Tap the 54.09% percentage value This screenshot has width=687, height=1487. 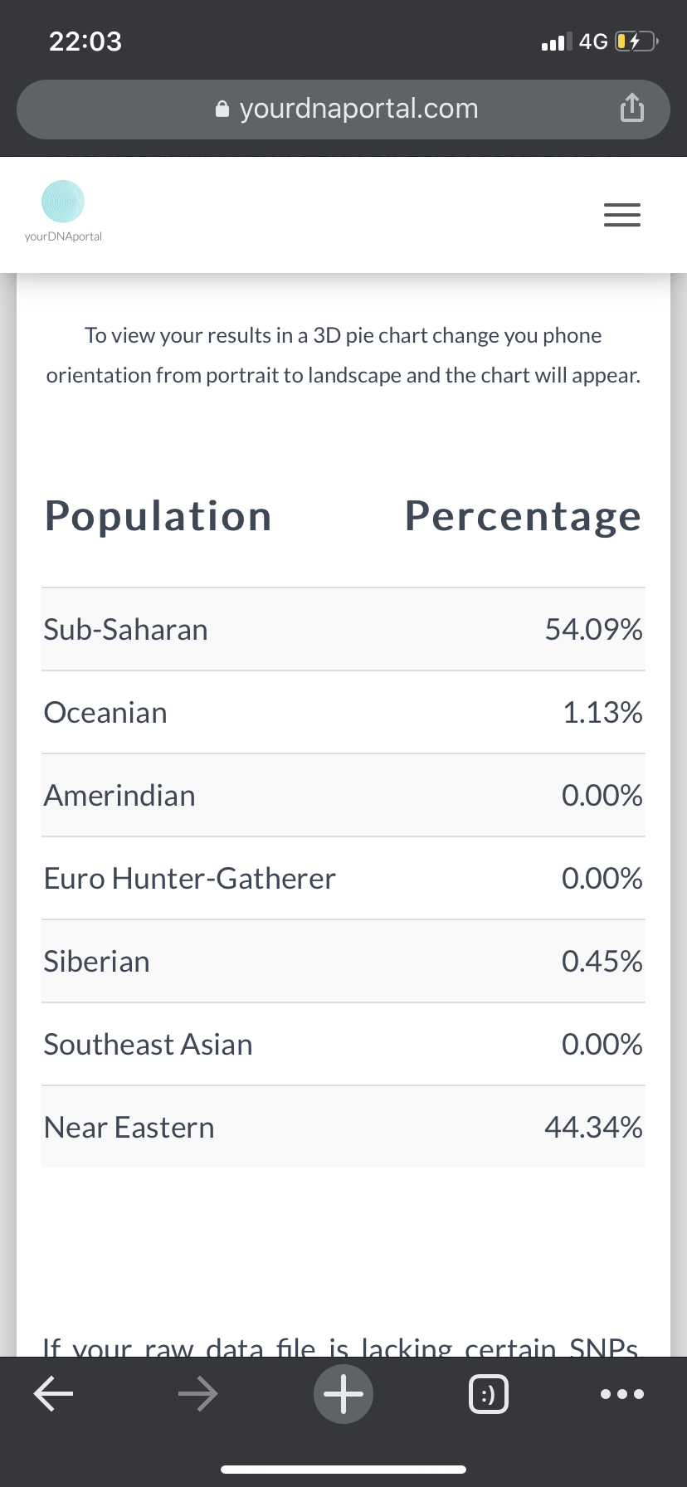point(594,629)
